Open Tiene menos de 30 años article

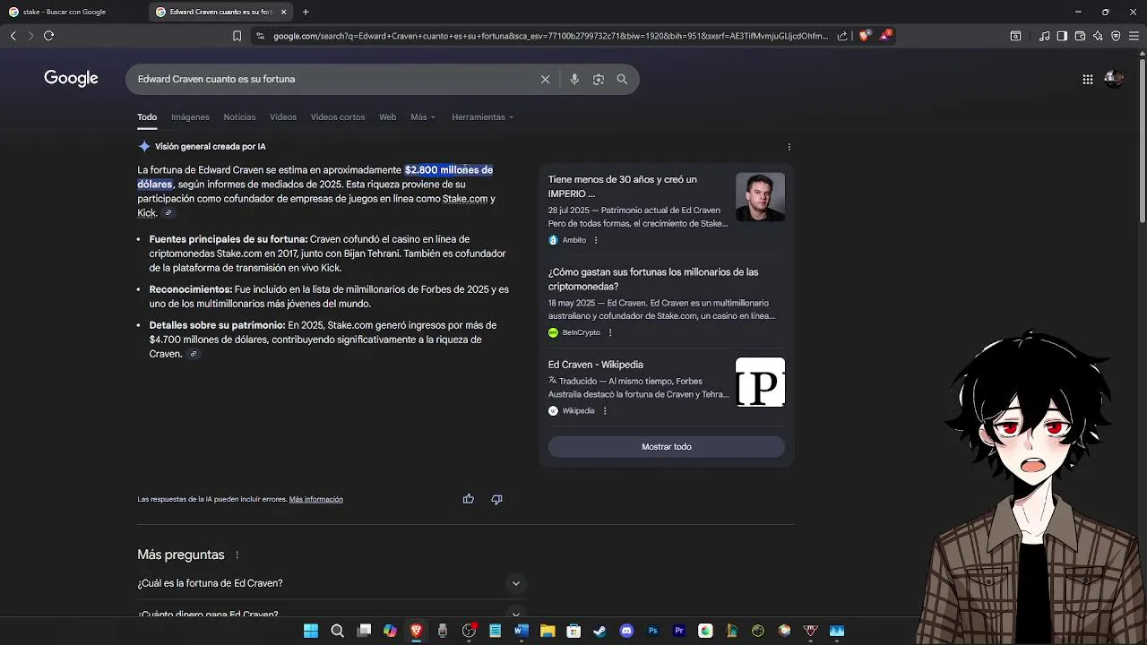pos(623,186)
